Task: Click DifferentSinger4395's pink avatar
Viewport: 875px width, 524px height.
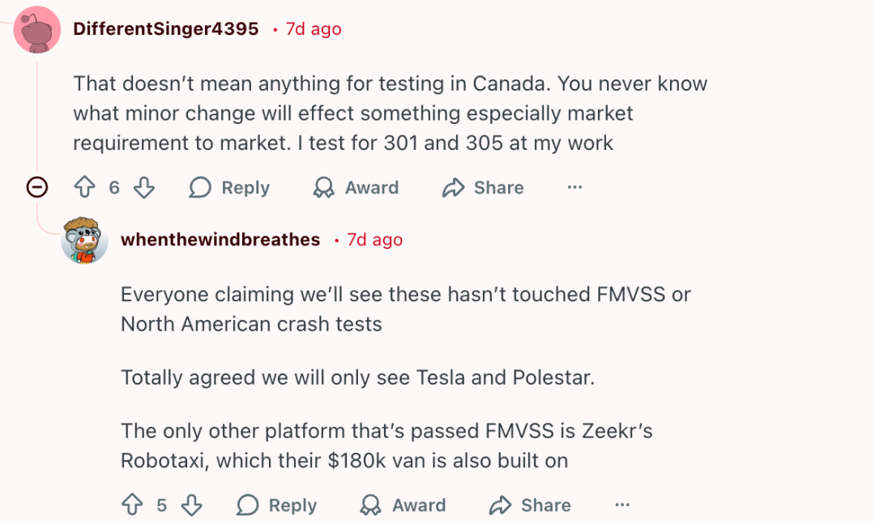Action: coord(37,30)
